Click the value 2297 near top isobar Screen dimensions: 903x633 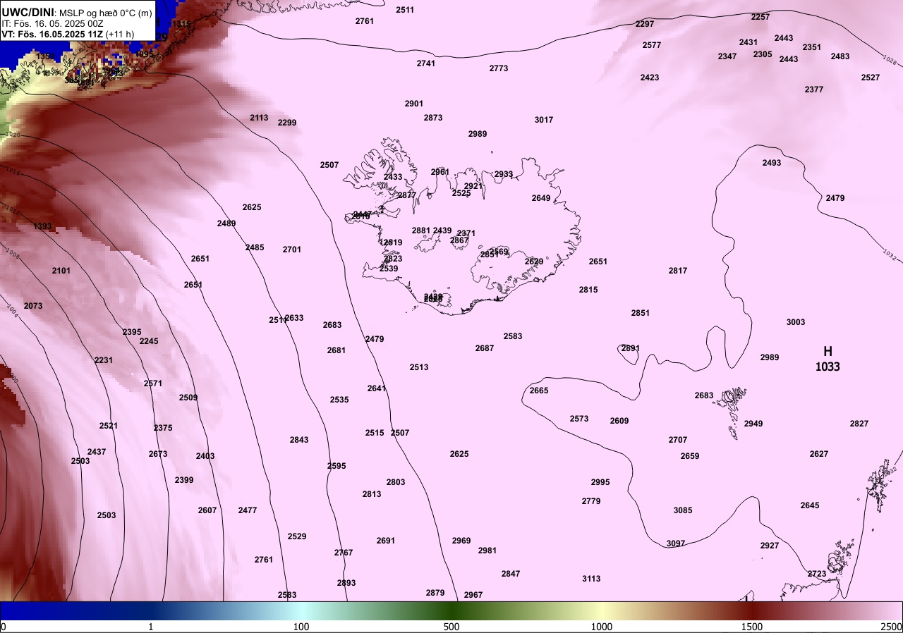click(645, 24)
